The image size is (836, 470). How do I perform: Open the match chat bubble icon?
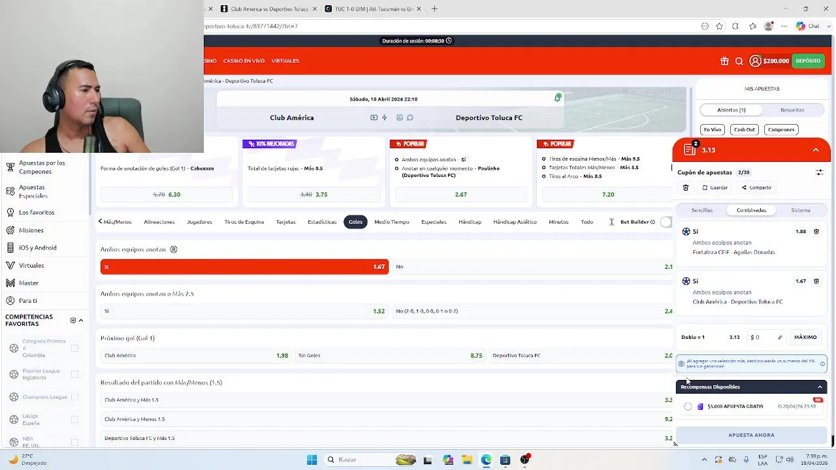click(410, 117)
